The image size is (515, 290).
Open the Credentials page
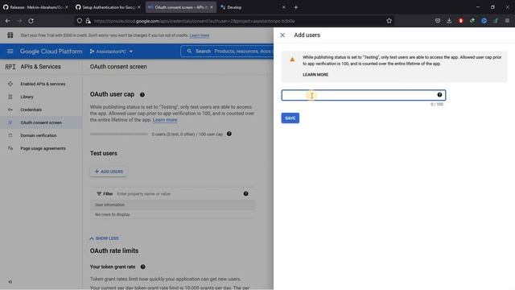tap(31, 110)
